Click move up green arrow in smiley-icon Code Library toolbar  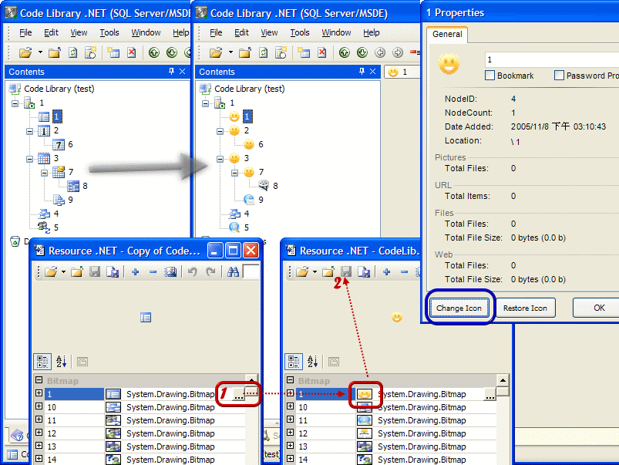pyautogui.click(x=345, y=52)
